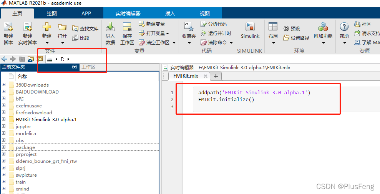
Task: Select the obs folder
Action: pyautogui.click(x=20, y=140)
